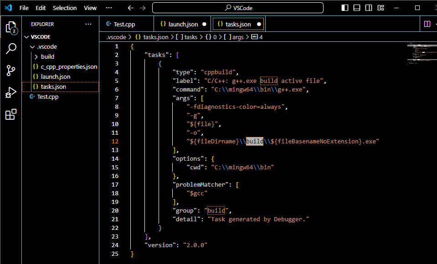Open Test.cpp from the Explorer tree
This screenshot has height=264, width=437.
point(61,96)
